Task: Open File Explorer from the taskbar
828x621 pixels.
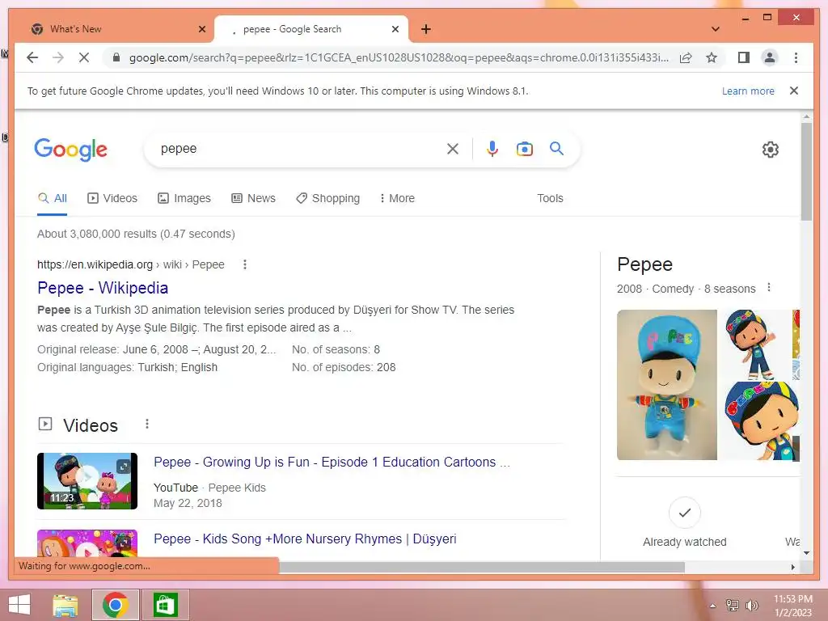Action: click(x=65, y=605)
